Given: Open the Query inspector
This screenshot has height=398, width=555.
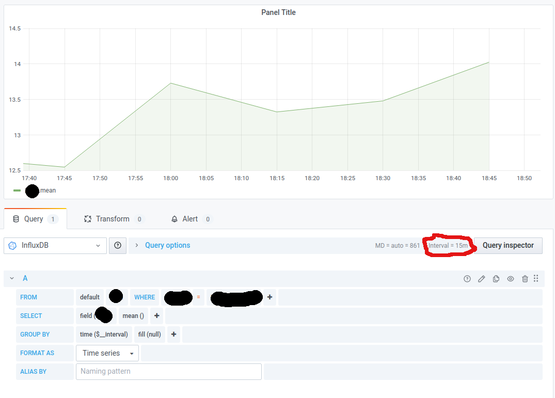Looking at the screenshot, I should [x=509, y=246].
